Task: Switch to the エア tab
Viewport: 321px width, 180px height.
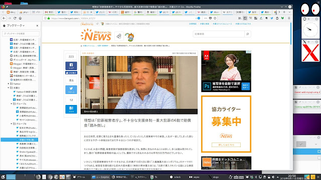Action: point(227,12)
